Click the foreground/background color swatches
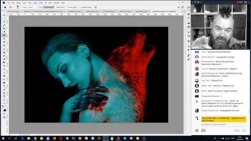 [x=4, y=110]
